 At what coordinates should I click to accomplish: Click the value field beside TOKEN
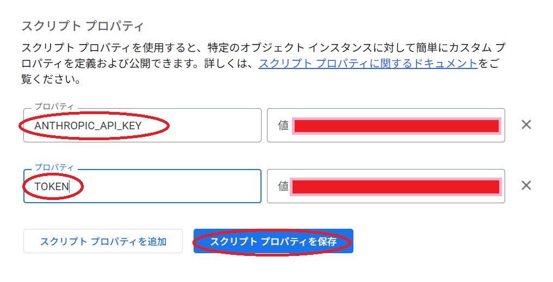[386, 186]
